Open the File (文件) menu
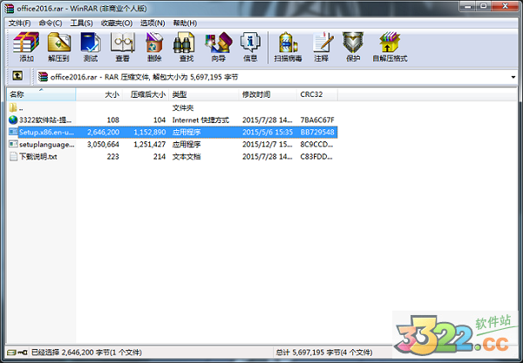The image size is (523, 363). pyautogui.click(x=19, y=23)
